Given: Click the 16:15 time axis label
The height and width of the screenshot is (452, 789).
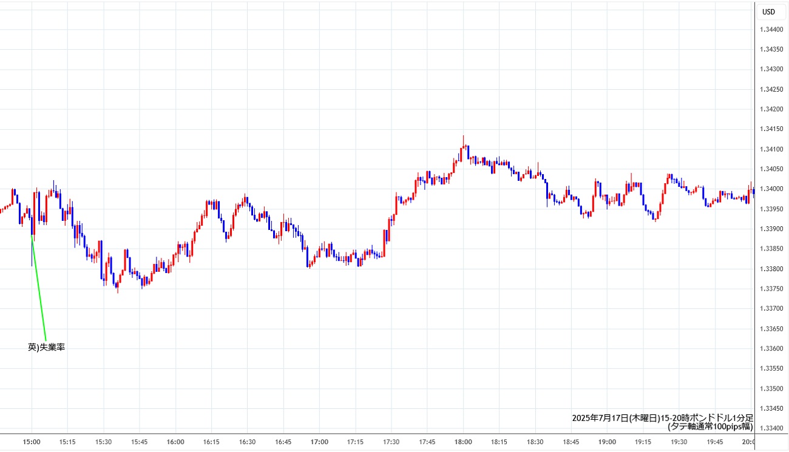Looking at the screenshot, I should [x=211, y=442].
